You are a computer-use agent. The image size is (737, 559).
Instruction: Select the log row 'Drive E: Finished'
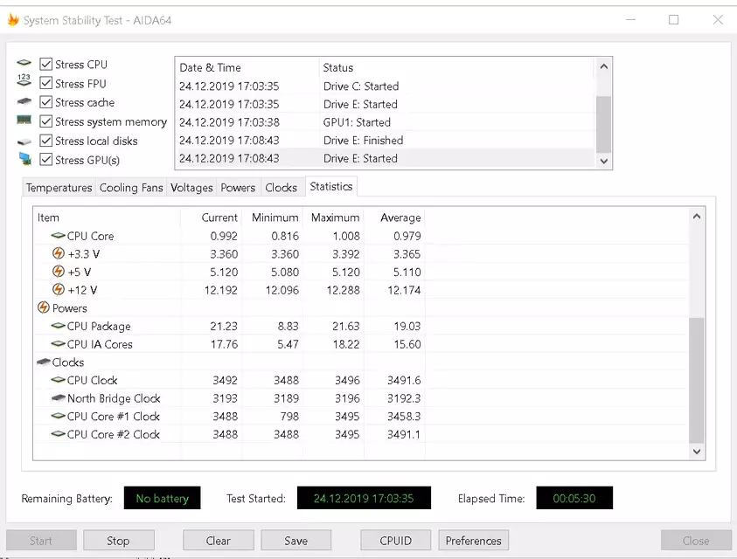(x=386, y=140)
